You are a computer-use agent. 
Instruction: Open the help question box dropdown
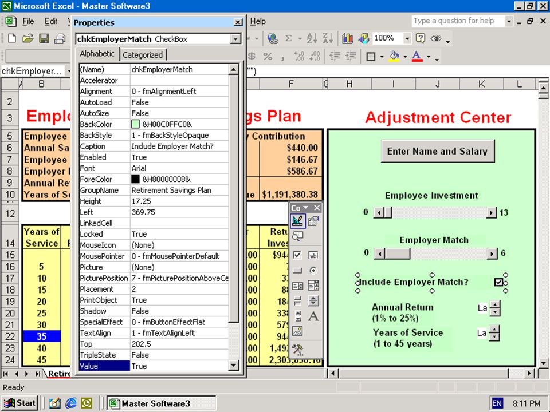pyautogui.click(x=509, y=21)
